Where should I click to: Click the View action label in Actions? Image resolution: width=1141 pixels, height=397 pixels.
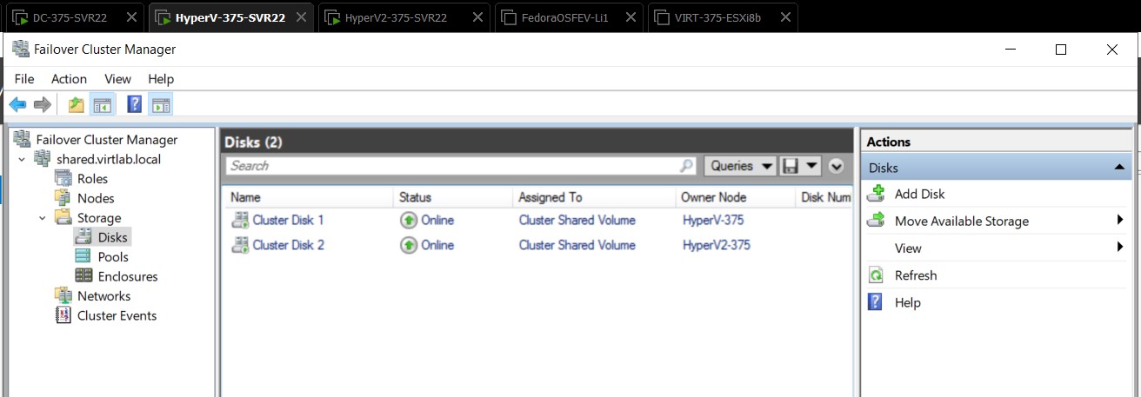(x=908, y=248)
